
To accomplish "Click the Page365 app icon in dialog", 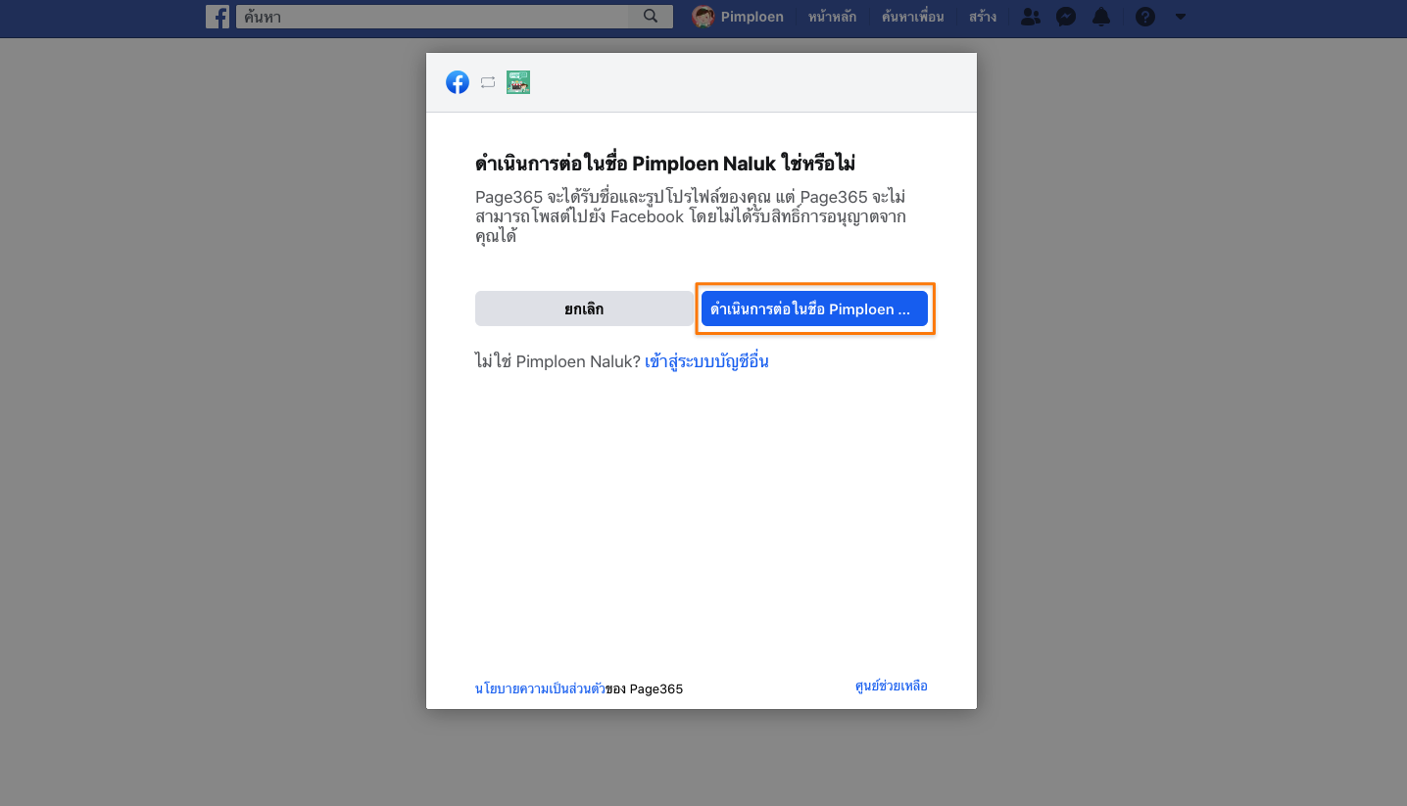I will click(518, 82).
